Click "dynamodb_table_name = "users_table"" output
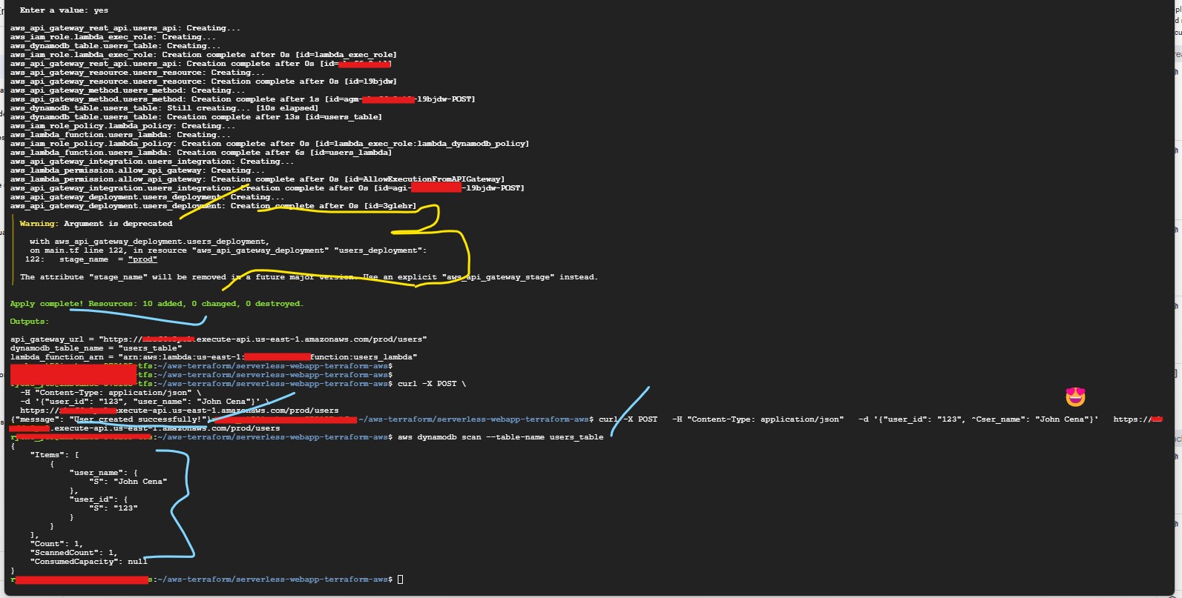Viewport: 1182px width, 598px height. [95, 348]
